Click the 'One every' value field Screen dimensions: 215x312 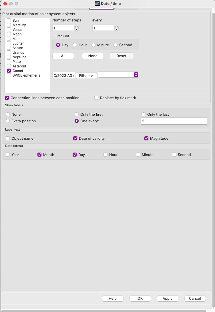point(174,121)
